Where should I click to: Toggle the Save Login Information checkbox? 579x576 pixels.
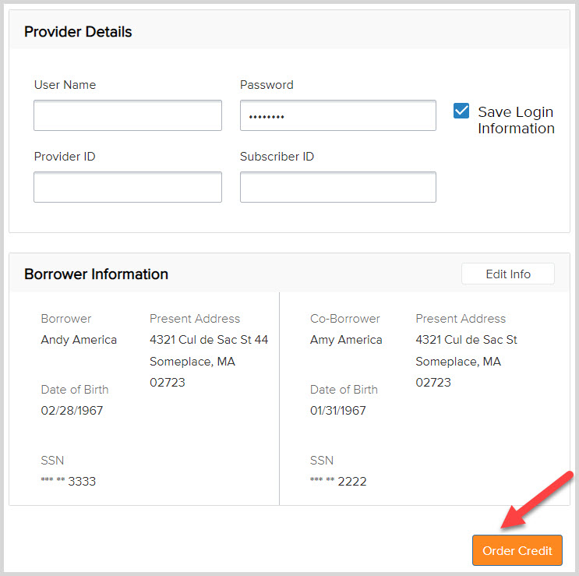pos(461,111)
